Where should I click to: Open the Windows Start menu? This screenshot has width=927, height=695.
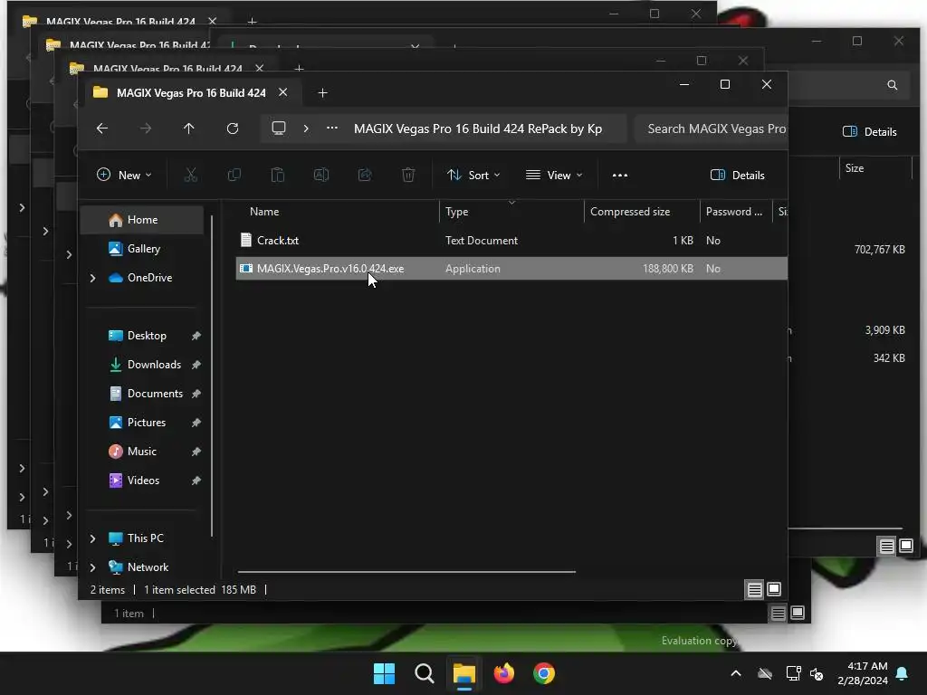[x=384, y=673]
